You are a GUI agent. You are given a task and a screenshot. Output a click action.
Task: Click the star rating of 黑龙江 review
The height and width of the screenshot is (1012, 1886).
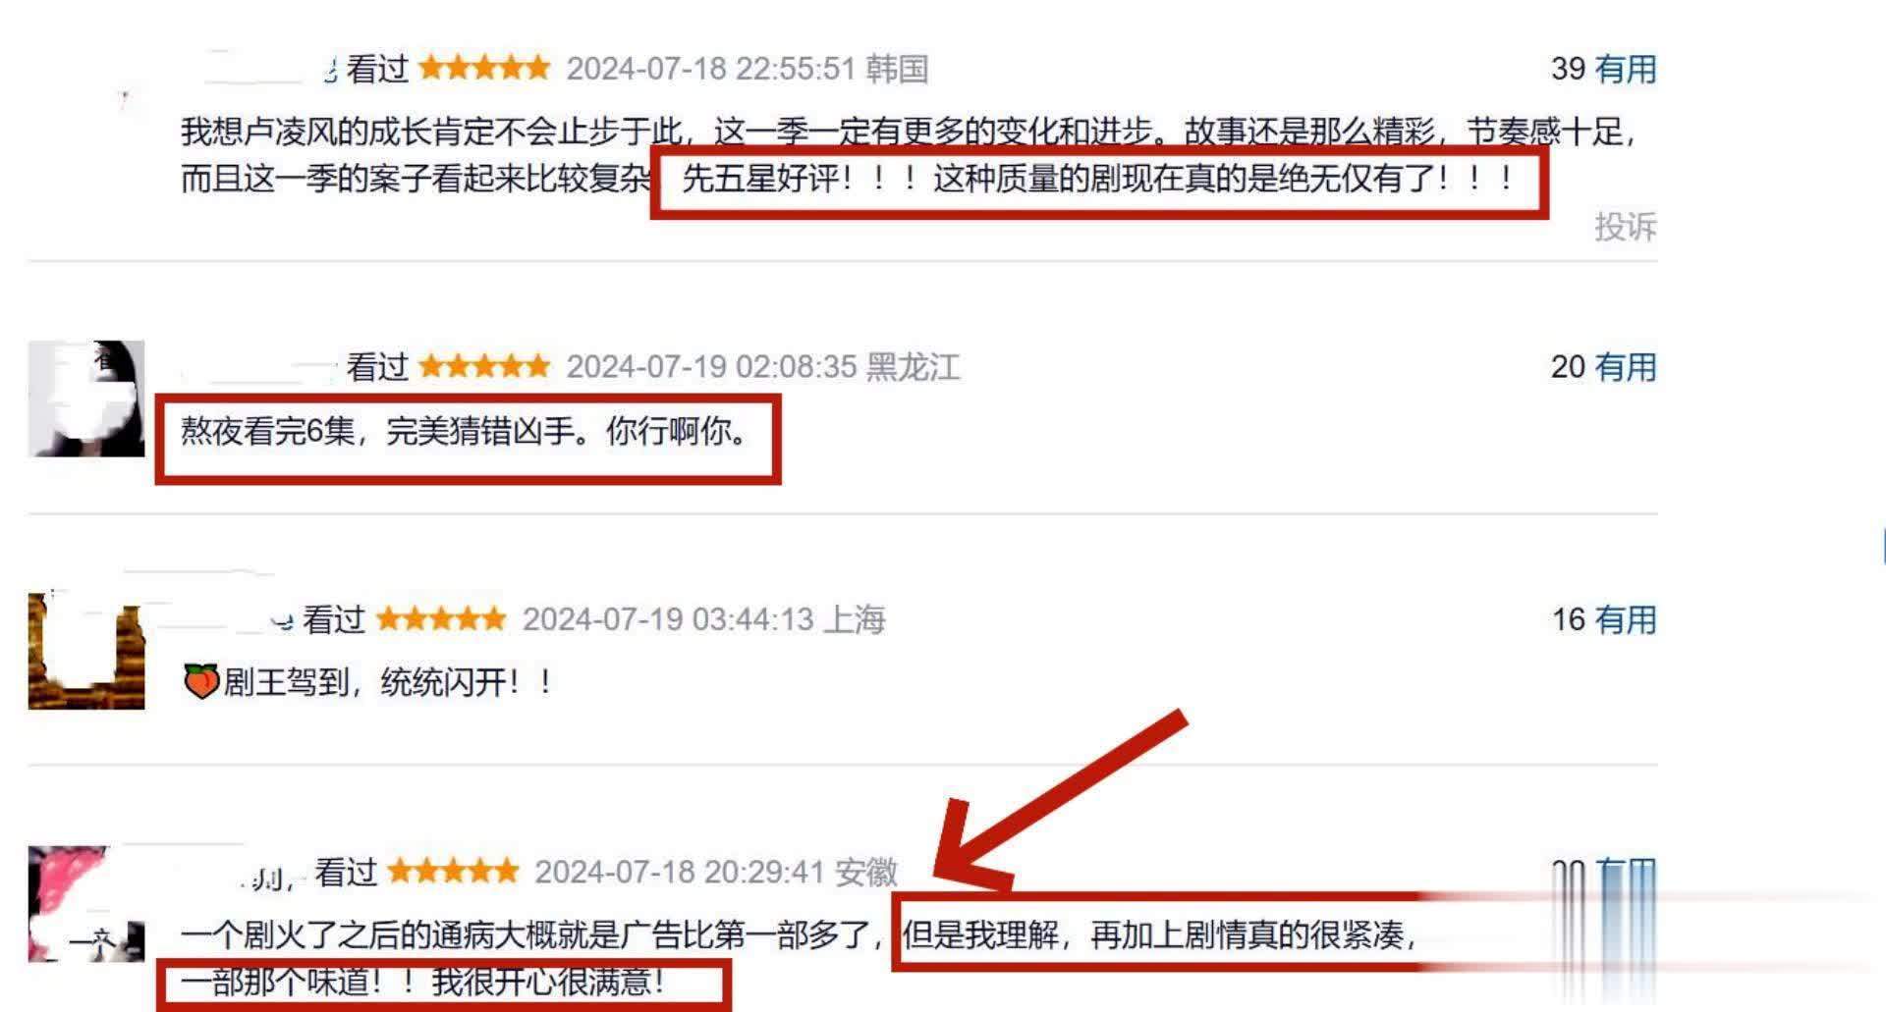(x=484, y=366)
